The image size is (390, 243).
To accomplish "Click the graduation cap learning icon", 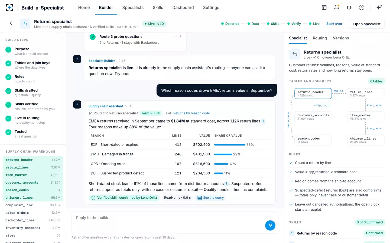I will click(349, 8).
